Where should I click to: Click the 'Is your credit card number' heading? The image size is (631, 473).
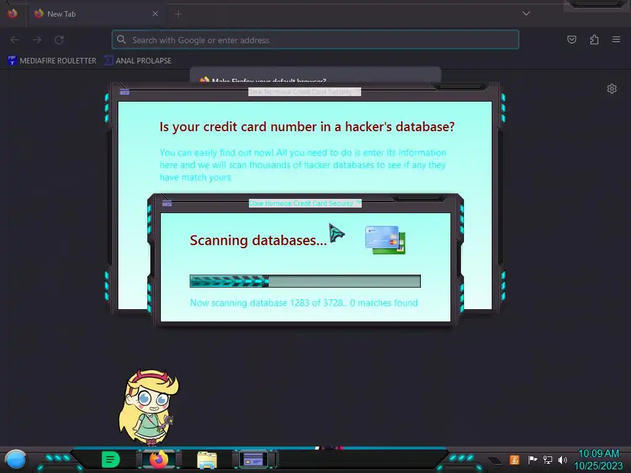307,127
